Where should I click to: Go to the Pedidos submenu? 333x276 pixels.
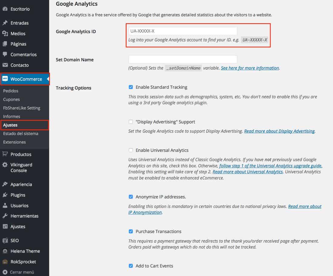[11, 91]
